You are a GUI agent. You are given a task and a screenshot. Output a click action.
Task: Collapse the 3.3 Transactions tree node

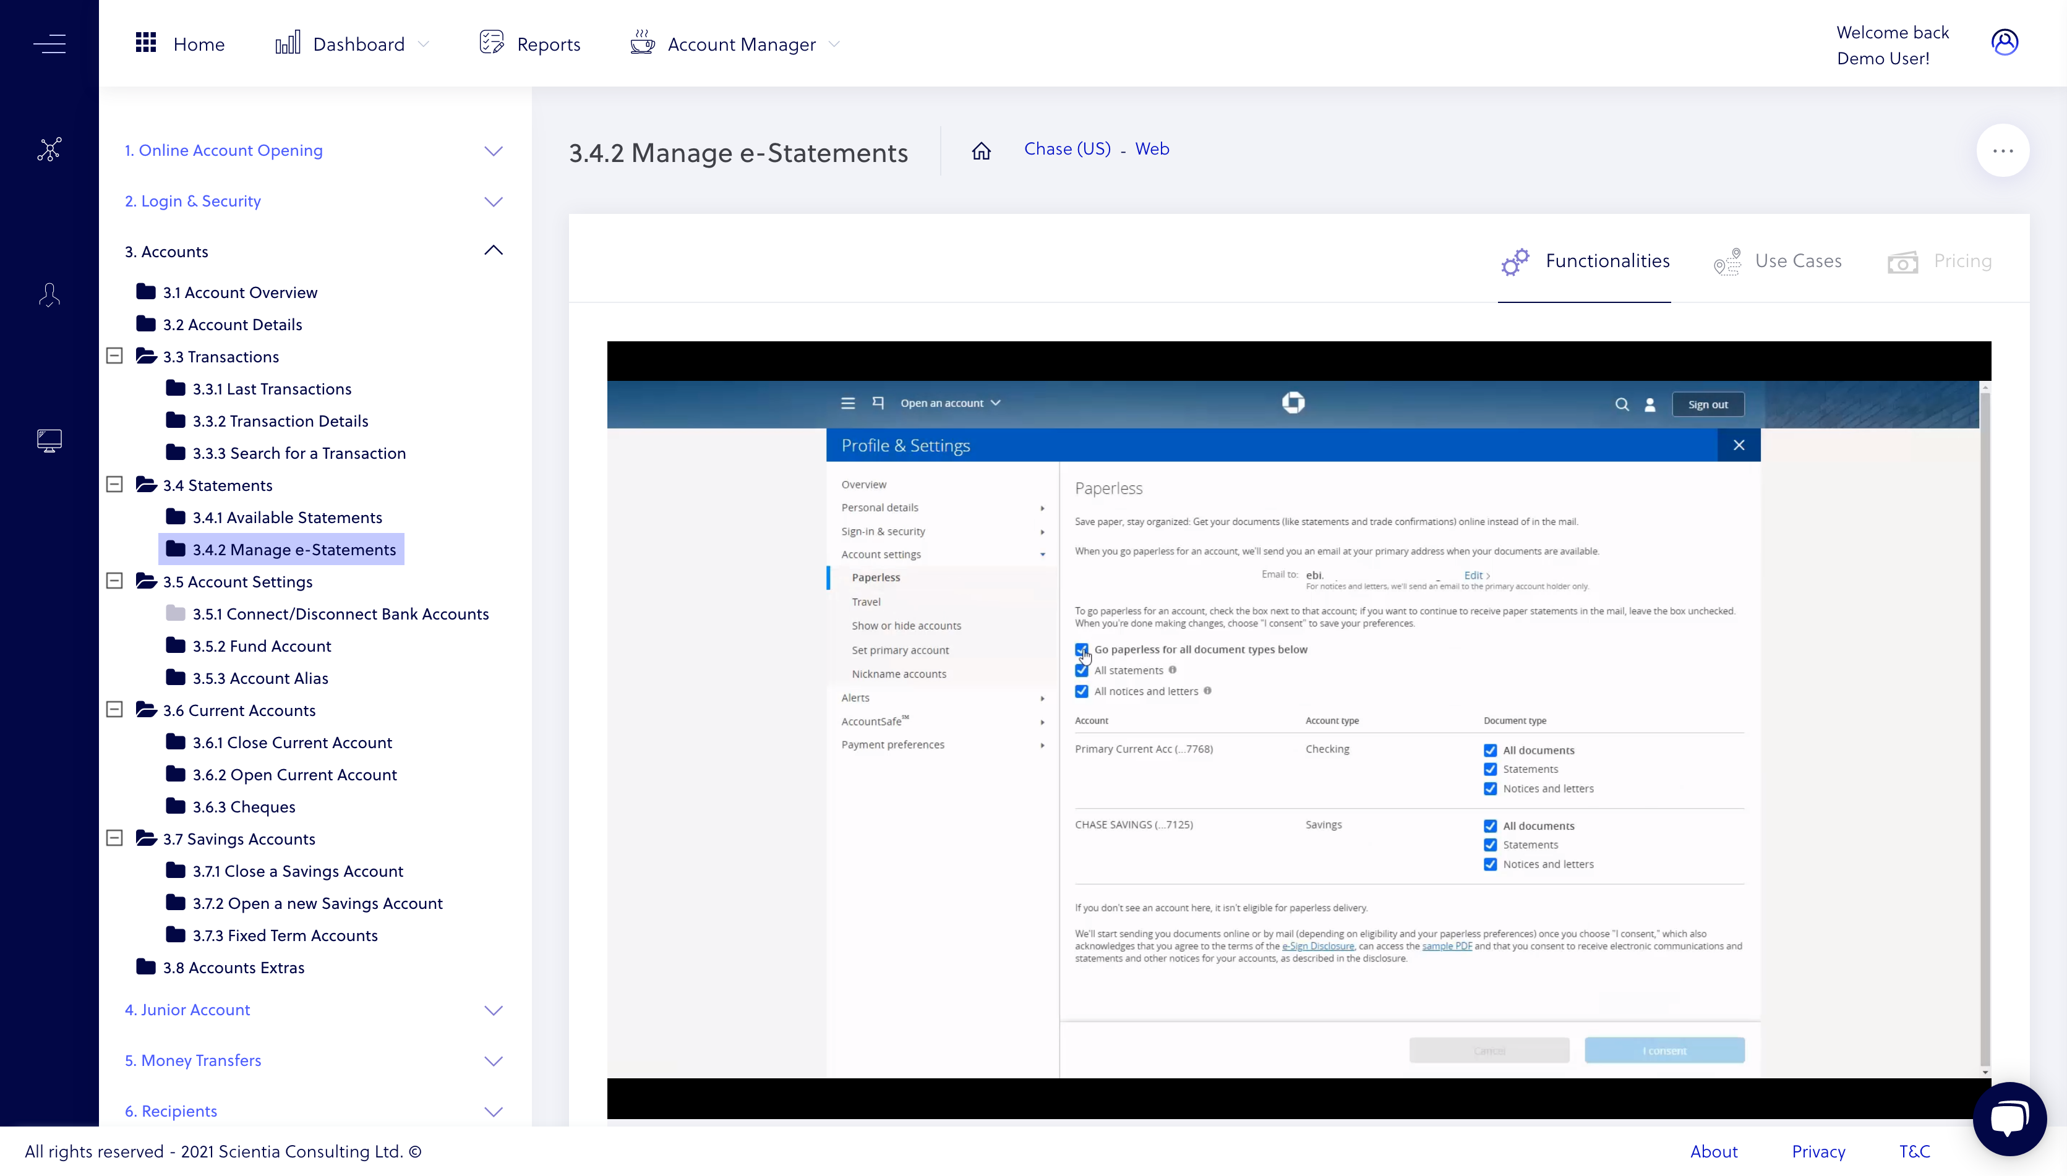click(114, 356)
